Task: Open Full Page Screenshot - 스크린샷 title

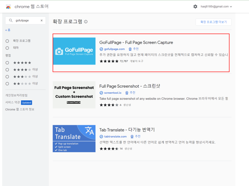Action: coord(130,86)
